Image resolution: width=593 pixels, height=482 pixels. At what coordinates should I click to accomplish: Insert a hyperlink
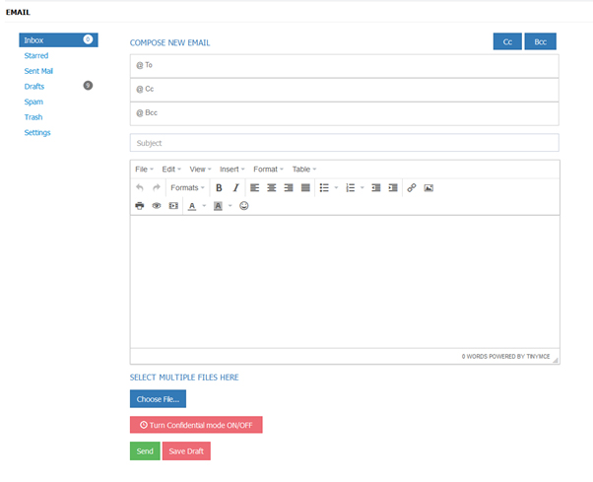click(x=412, y=187)
